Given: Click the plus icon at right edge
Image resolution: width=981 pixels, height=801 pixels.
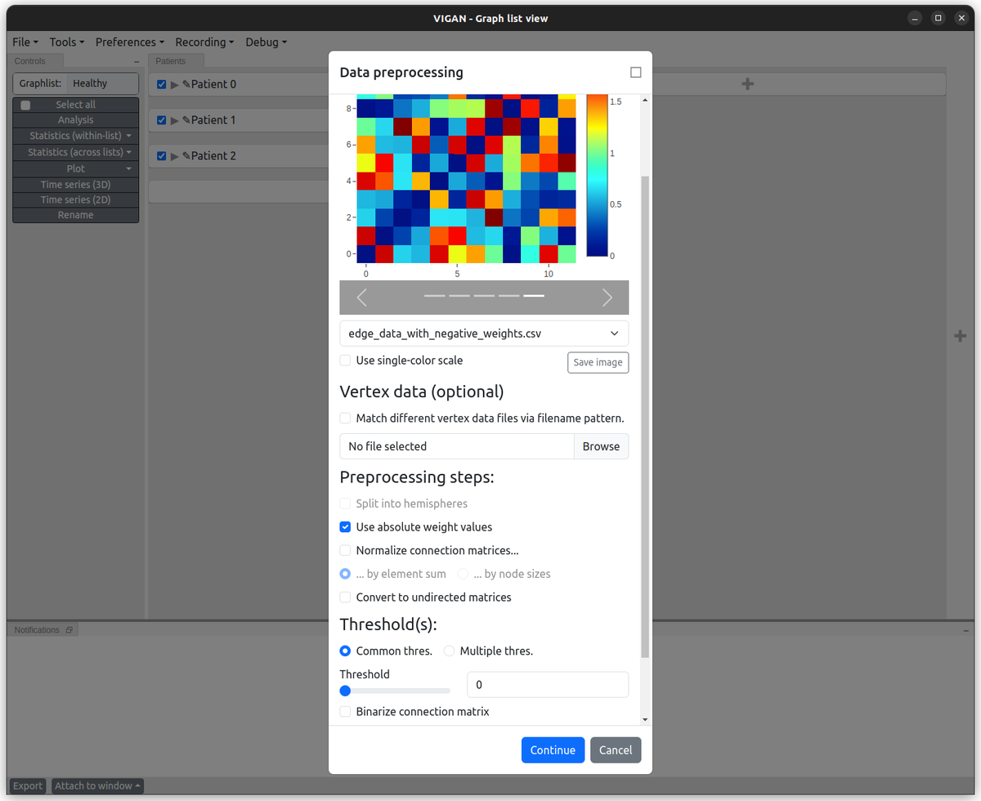Looking at the screenshot, I should tap(961, 335).
